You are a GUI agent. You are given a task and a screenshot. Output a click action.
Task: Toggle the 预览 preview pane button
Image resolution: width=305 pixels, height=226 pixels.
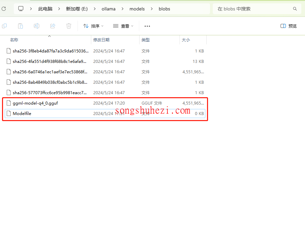pos(289,26)
